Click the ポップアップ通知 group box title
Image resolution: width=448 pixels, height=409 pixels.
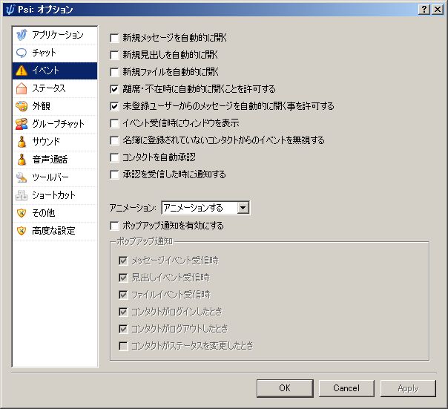[x=145, y=241]
